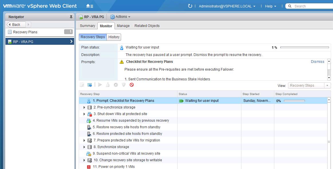Open the Administrator@VSPHERE.LOCAL user menu
Image resolution: width=333 pixels, height=169 pixels.
[227, 6]
